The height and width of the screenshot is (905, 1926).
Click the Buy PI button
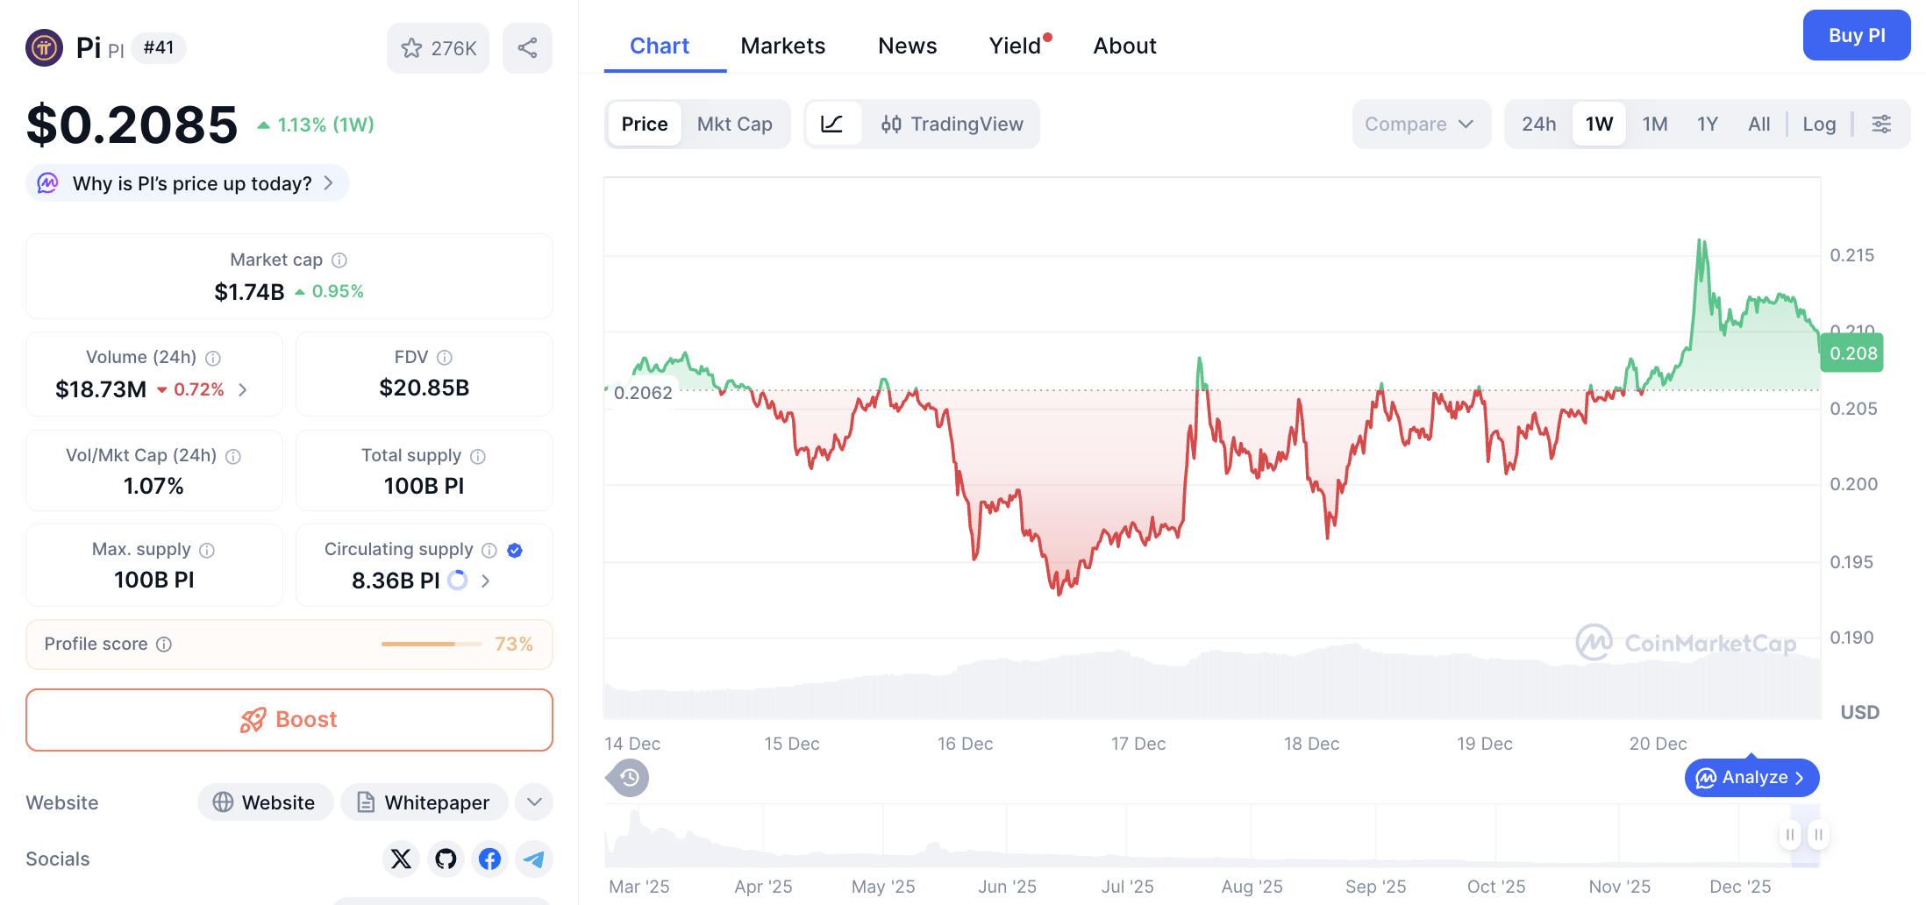(x=1857, y=35)
